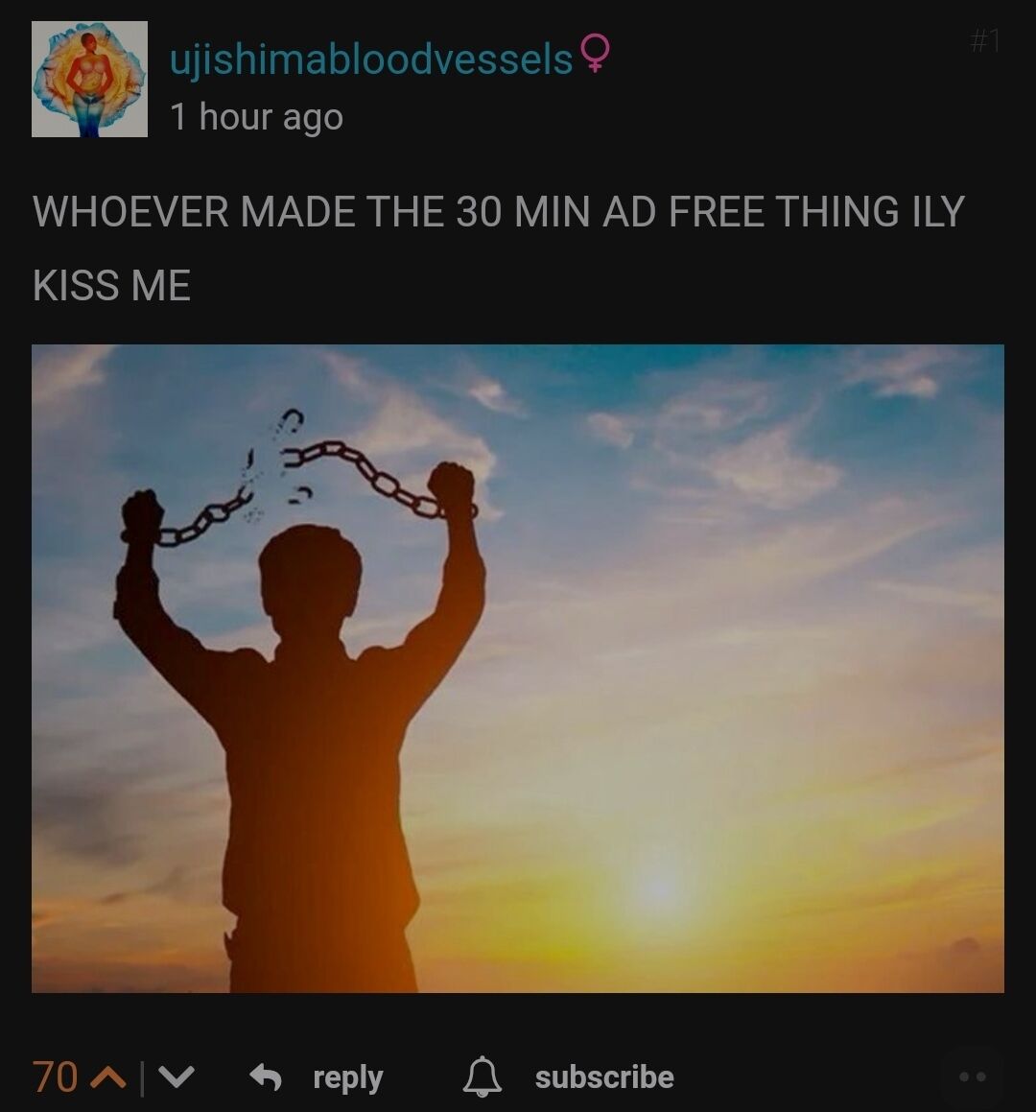
Task: Upvote the comment with the up arrow
Action: (109, 1078)
